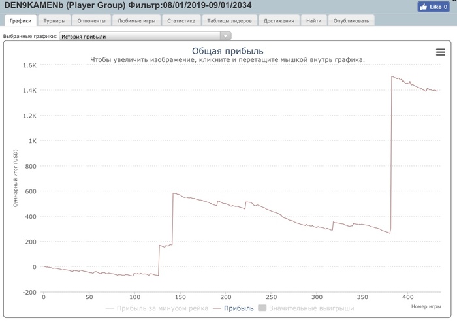Click the 400 y-axis label
This screenshot has height=322, width=457.
[31, 217]
